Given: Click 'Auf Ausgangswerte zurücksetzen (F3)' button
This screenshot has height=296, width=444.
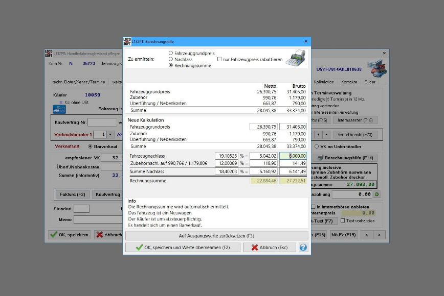Looking at the screenshot, I should (x=217, y=236).
